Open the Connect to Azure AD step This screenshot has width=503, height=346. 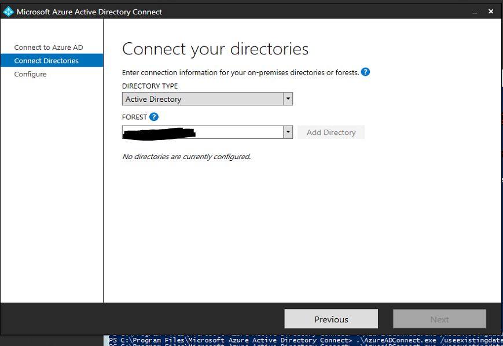(49, 47)
